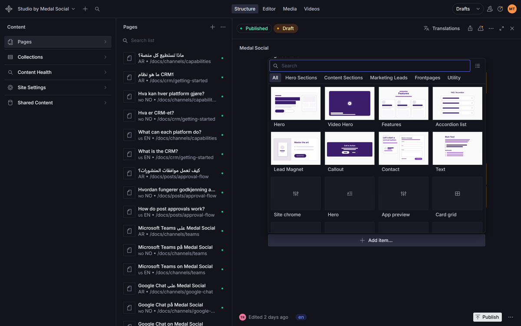521x326 pixels.
Task: Select the Utility filter tab
Action: coord(454,78)
